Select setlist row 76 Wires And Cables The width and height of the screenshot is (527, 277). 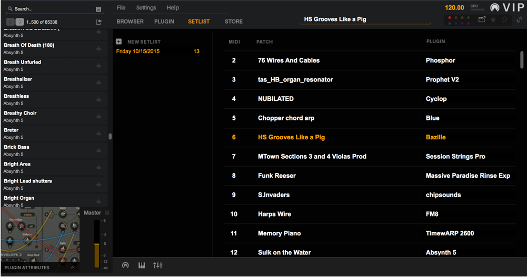tap(370, 60)
